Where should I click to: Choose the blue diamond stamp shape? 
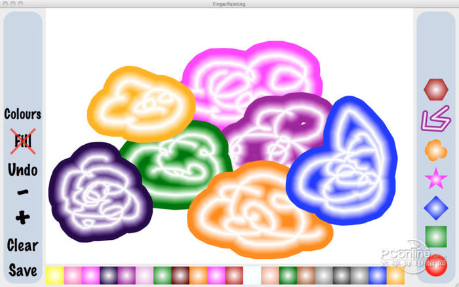(436, 208)
